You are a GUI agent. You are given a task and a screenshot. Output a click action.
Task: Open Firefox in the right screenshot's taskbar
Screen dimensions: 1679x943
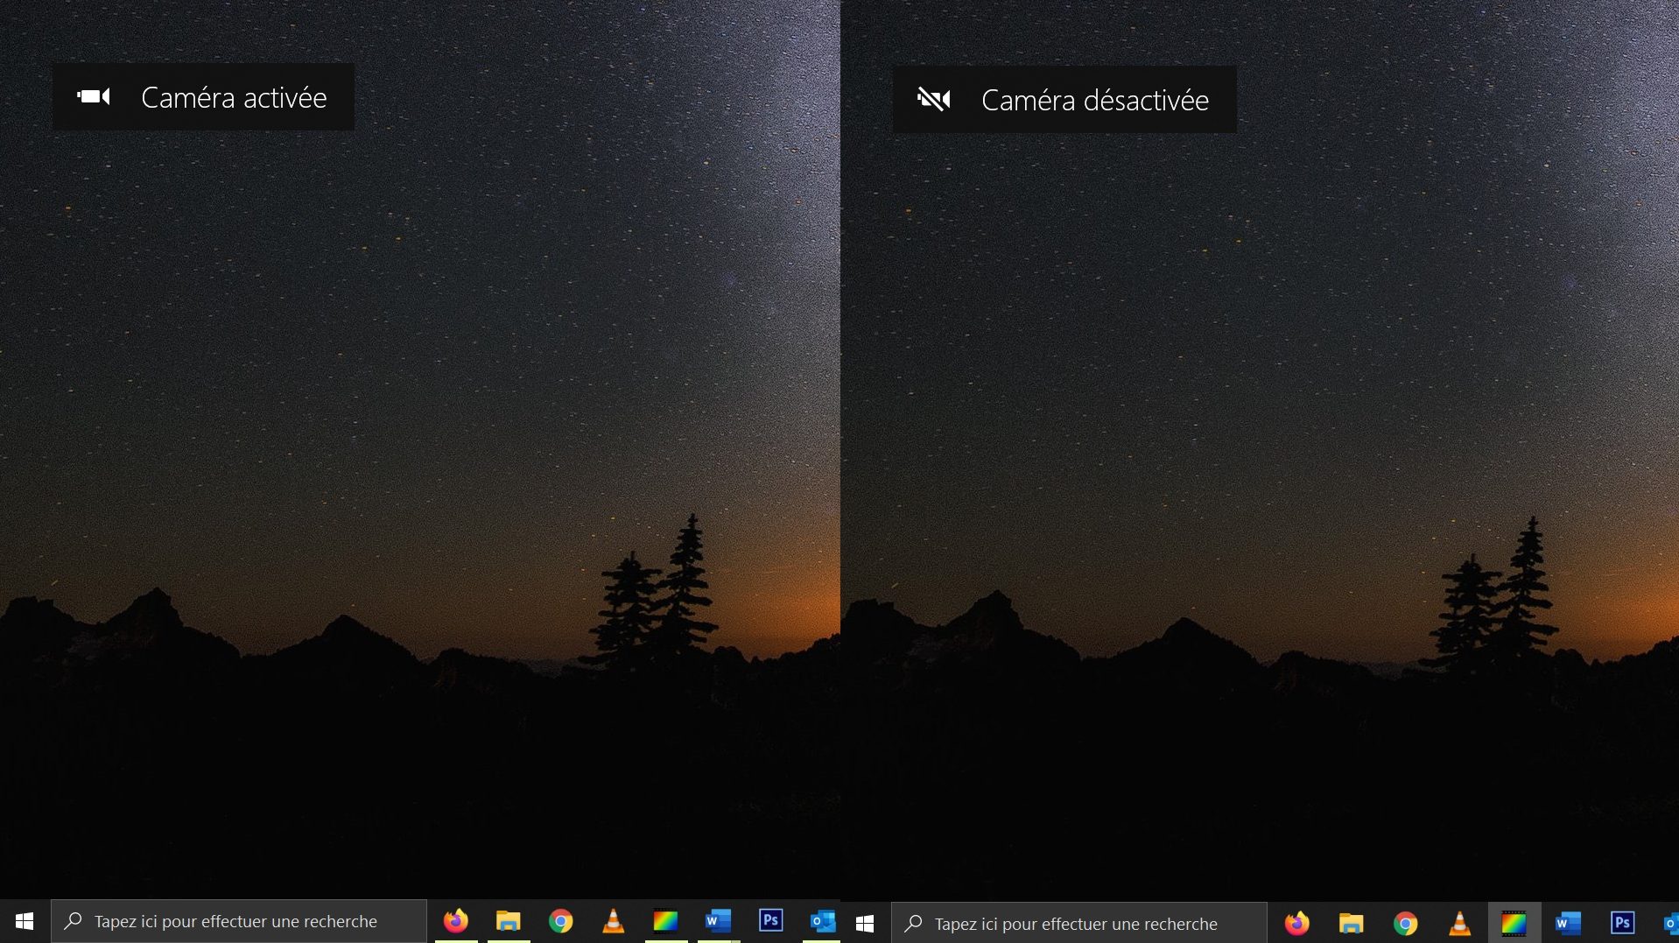[x=1296, y=924]
